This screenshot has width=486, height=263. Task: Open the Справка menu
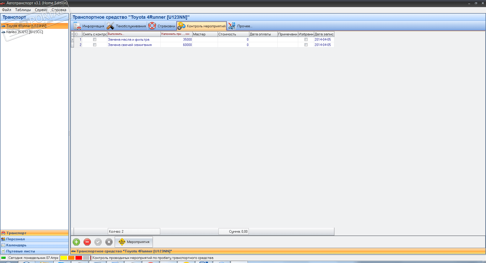coord(59,10)
